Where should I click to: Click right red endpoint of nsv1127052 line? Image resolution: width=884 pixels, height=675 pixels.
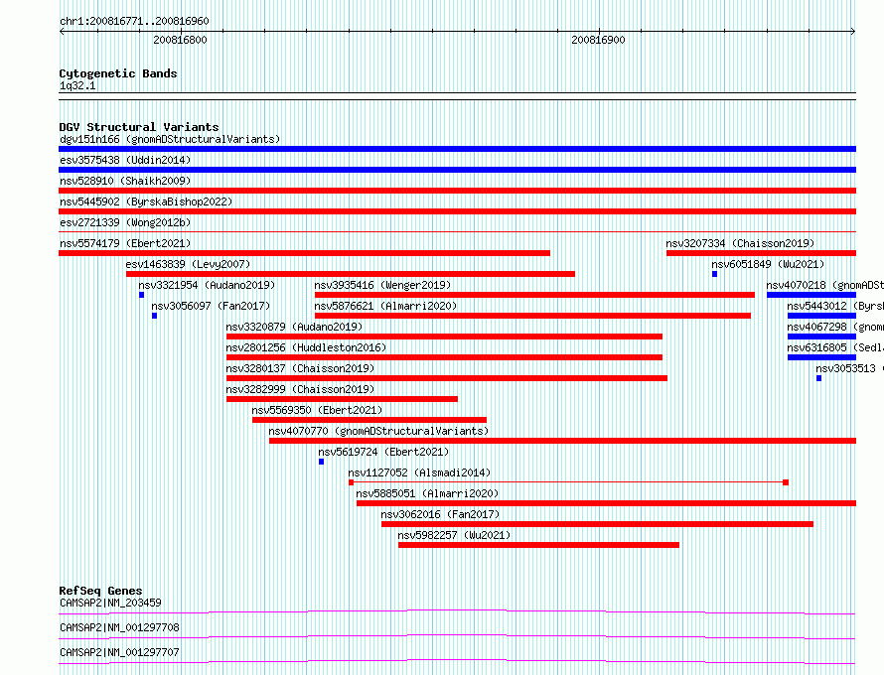[x=786, y=482]
